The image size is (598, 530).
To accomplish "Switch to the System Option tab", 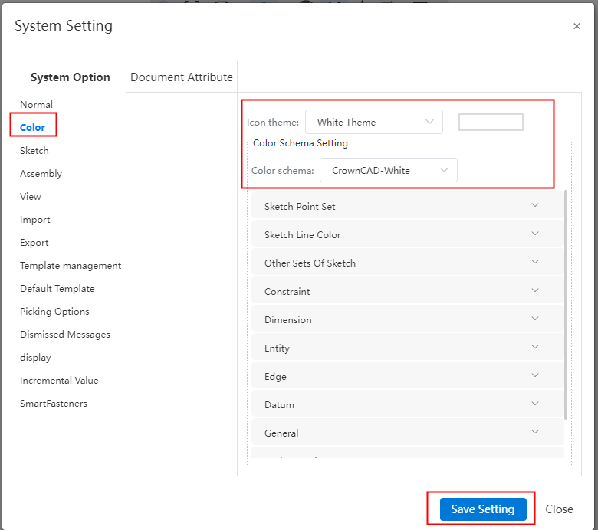I will coord(71,77).
